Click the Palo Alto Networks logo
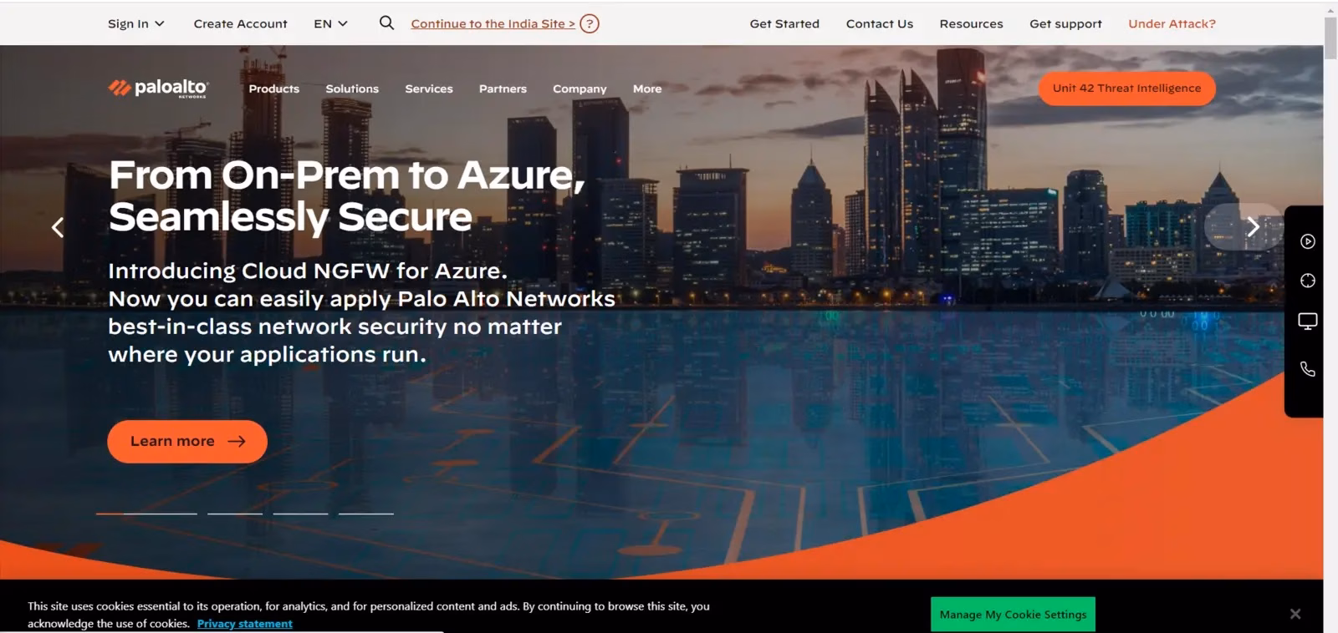Image resolution: width=1338 pixels, height=633 pixels. pos(158,88)
